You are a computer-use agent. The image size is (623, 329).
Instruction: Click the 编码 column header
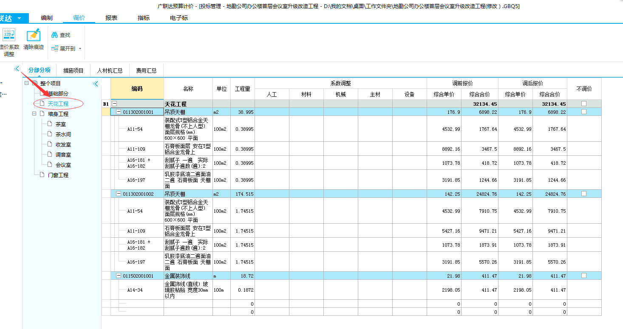click(x=137, y=89)
